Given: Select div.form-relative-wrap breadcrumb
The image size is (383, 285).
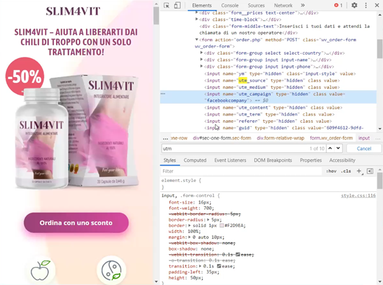Looking at the screenshot, I should point(281,138).
